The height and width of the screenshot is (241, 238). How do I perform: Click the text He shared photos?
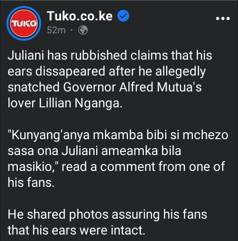coord(58,215)
